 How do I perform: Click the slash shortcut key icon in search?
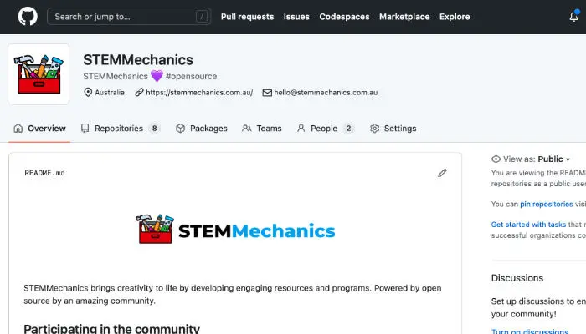(201, 17)
